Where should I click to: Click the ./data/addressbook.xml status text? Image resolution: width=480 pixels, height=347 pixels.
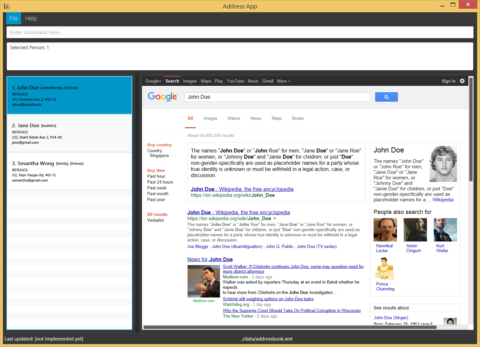click(267, 339)
